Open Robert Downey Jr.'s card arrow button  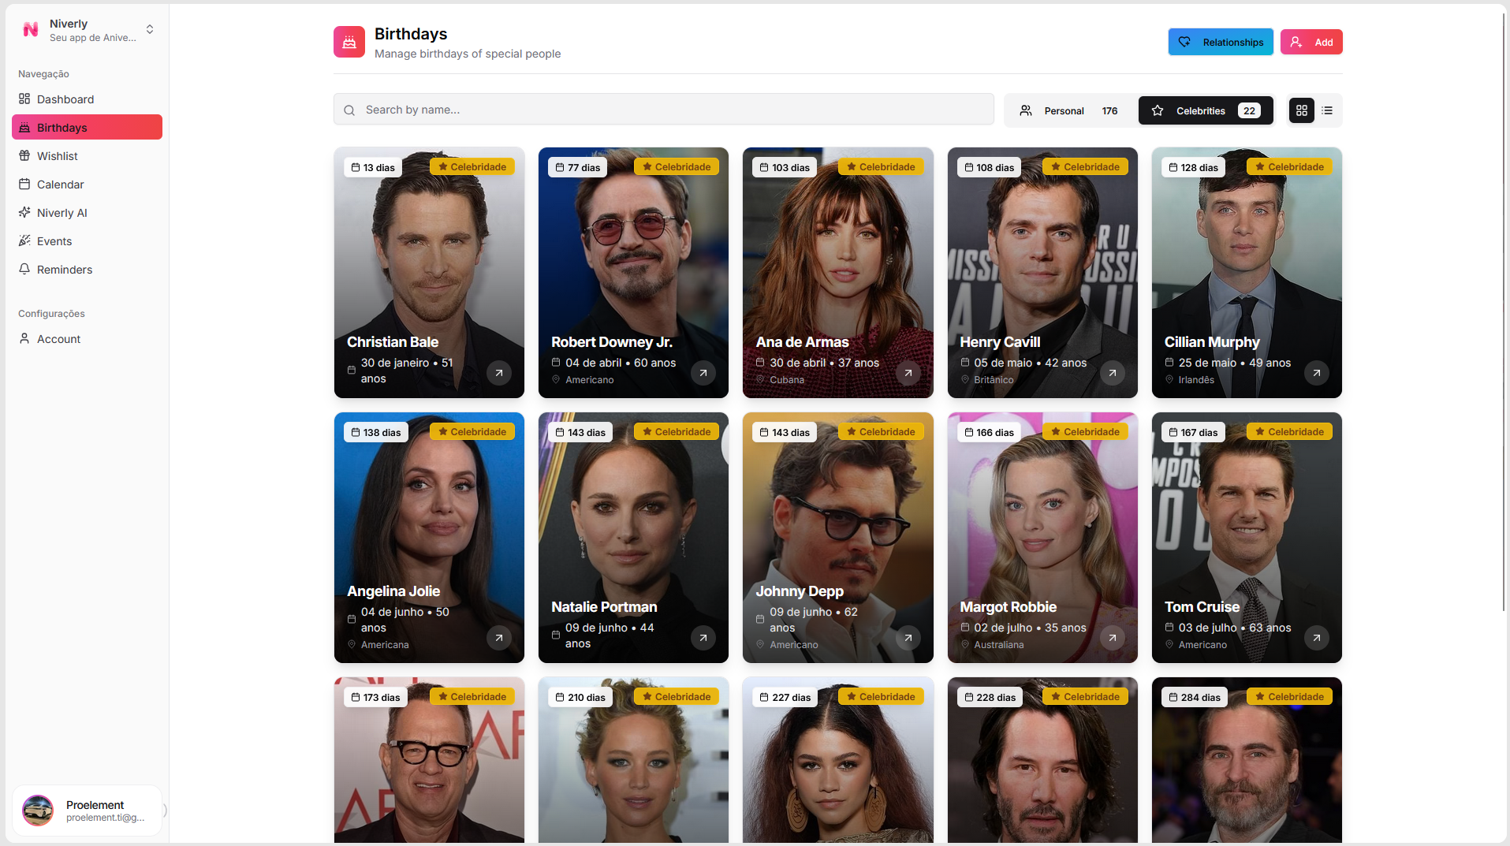click(x=703, y=373)
